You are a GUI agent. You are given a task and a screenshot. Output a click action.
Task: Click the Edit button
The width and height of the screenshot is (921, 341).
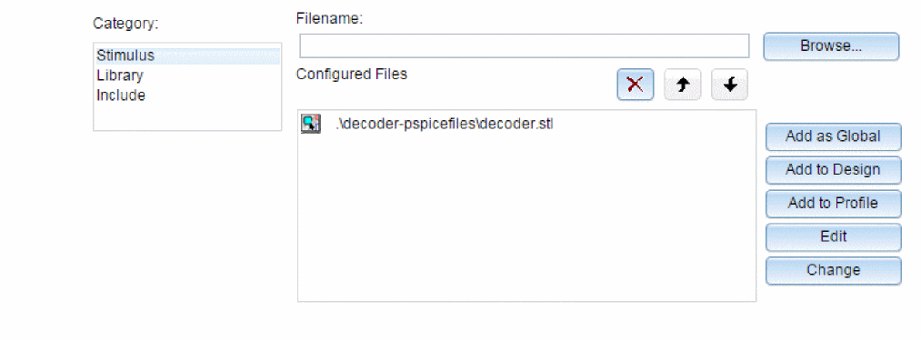coord(833,237)
